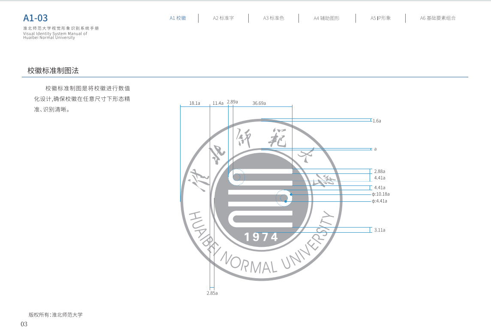
Task: Click the 版权所有:淮北师范大学 copyright text
Action: pos(56,315)
